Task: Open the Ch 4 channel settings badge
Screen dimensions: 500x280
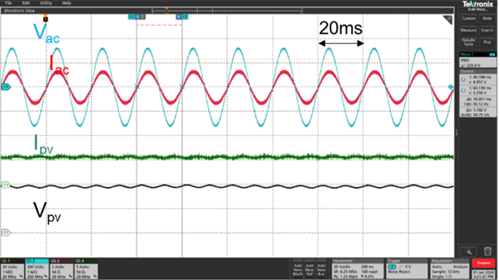Action: point(85,266)
